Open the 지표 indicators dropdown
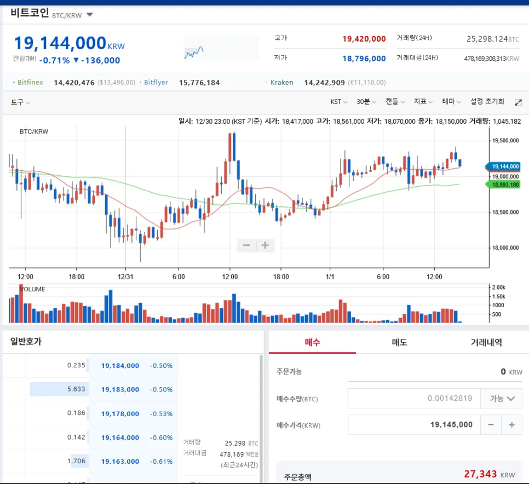The height and width of the screenshot is (484, 529). (x=423, y=101)
